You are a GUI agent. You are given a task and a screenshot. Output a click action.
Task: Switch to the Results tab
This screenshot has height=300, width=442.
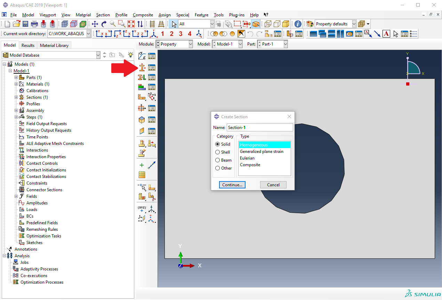pos(28,45)
